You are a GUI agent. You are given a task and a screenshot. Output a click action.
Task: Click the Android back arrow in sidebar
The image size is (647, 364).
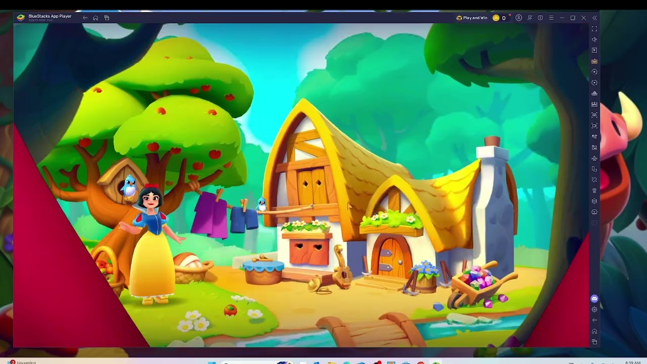point(594,320)
